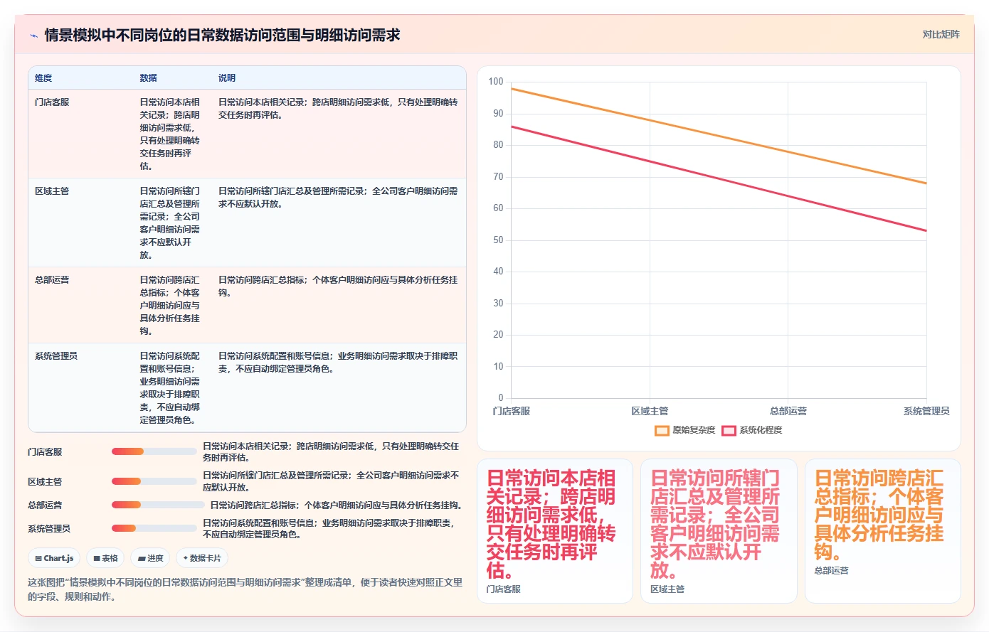Open the 区域主管 data card
The width and height of the screenshot is (989, 632).
pyautogui.click(x=719, y=531)
